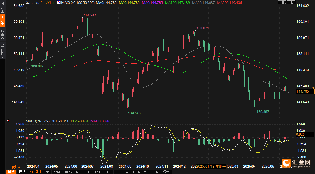Screen dimensions: 315x174
Task: Click the step-back chart axis icon
Action: [x=284, y=2]
